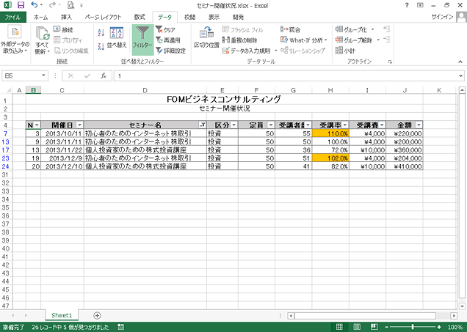Switch to Normal view in status bar
467x332 pixels.
tap(339, 328)
